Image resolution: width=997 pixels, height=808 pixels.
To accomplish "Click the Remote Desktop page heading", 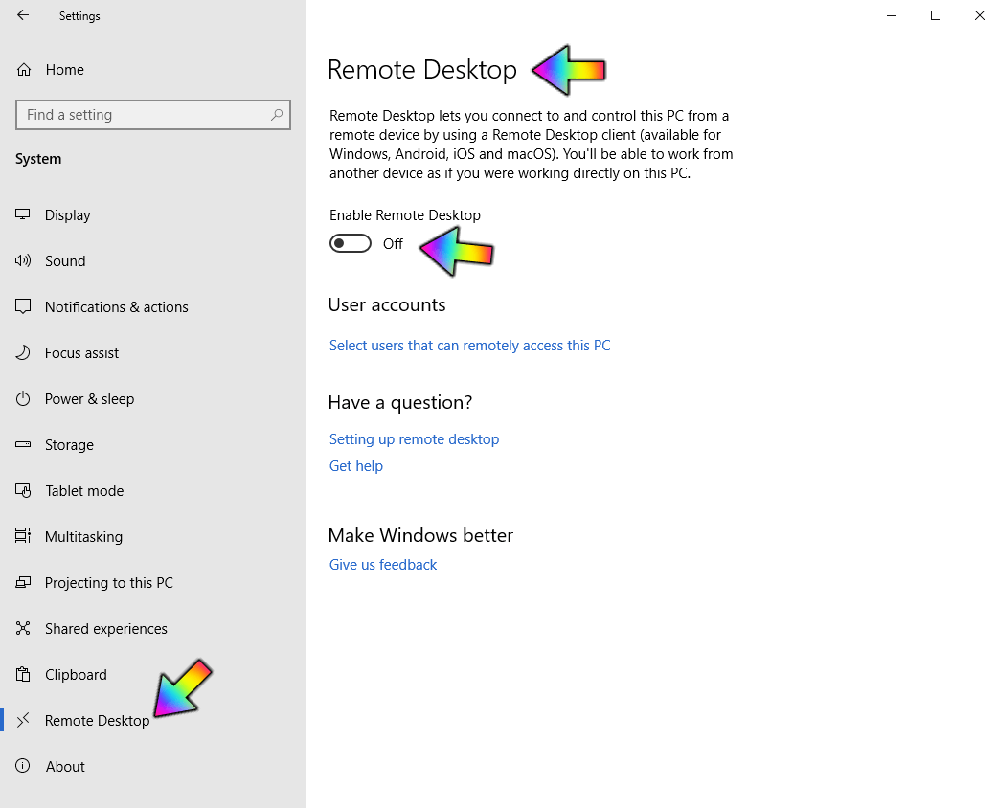I will (x=422, y=69).
